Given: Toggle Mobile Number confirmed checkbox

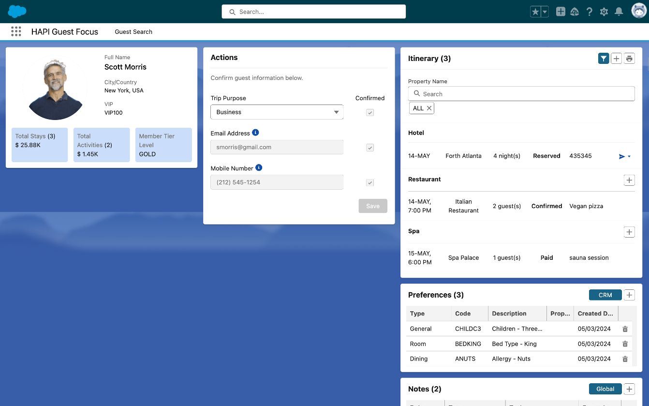Looking at the screenshot, I should [370, 182].
